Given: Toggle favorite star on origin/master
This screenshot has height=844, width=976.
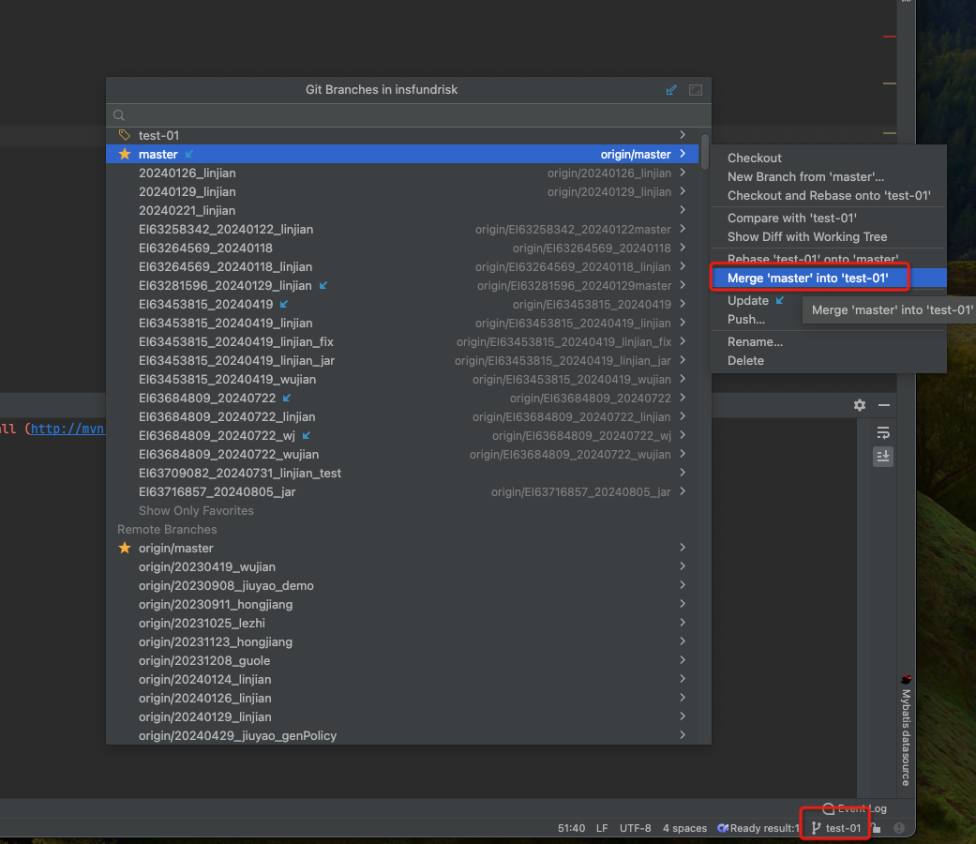Looking at the screenshot, I should (x=125, y=548).
